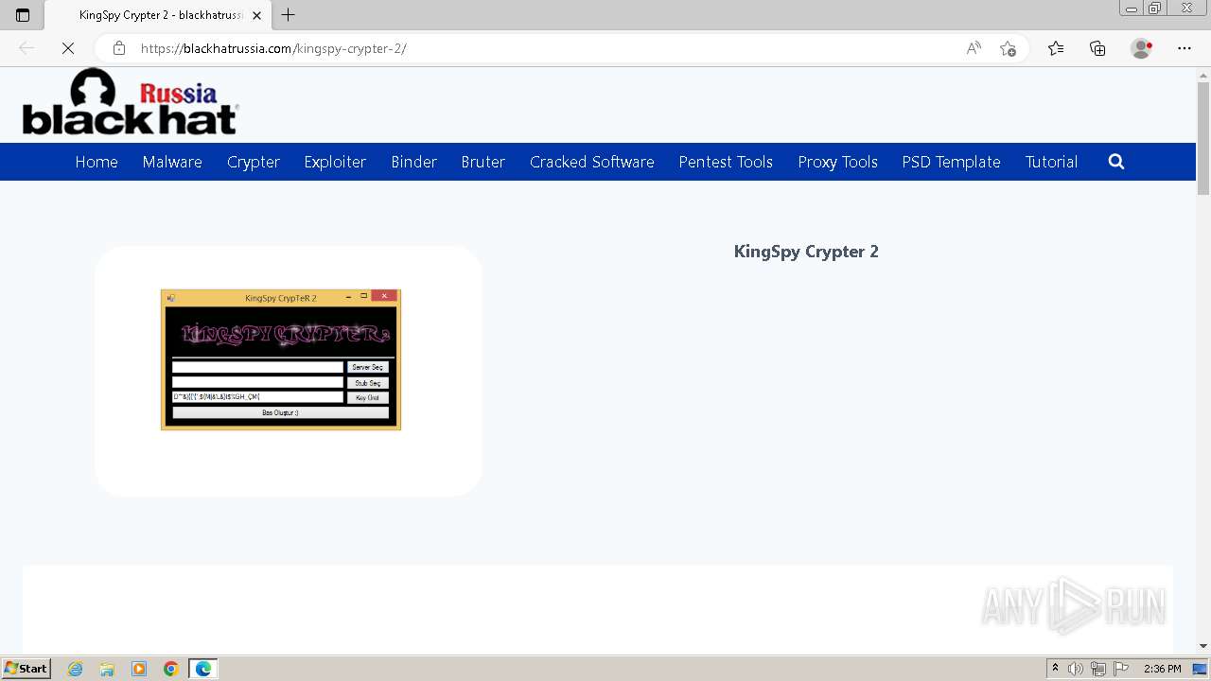This screenshot has width=1211, height=681.
Task: Open the Pentest Tools menu item
Action: (726, 162)
